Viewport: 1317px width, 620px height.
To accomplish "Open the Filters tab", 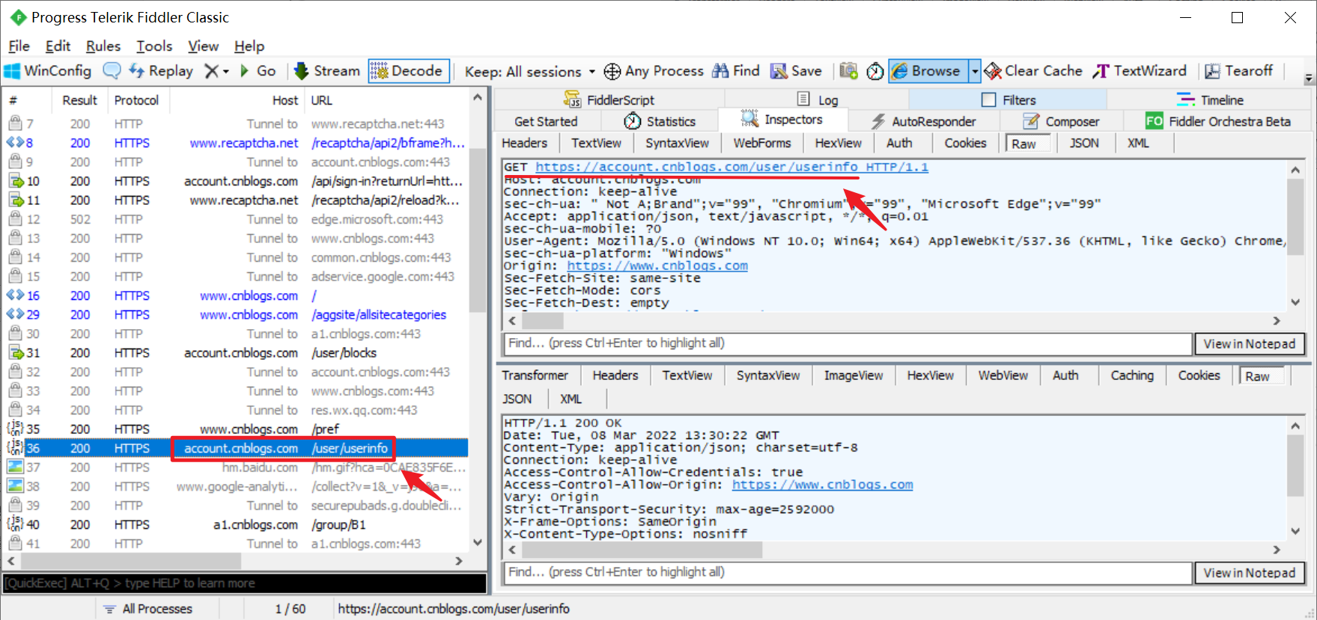I will (1009, 99).
